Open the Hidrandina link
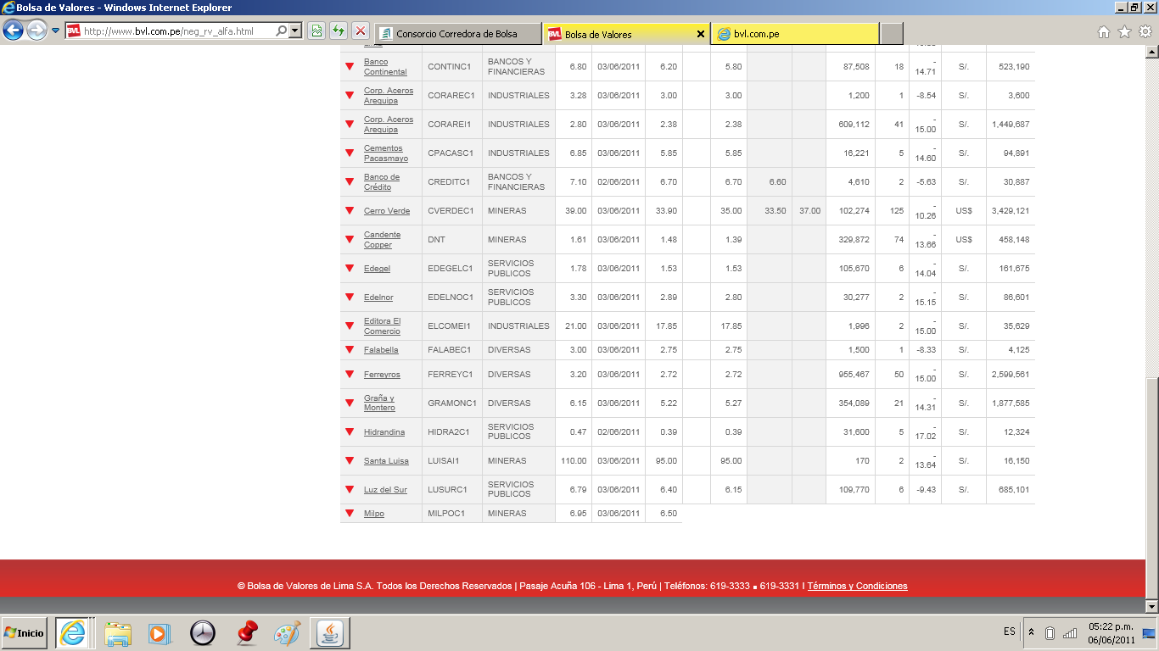Viewport: 1159px width, 651px height. pos(384,432)
